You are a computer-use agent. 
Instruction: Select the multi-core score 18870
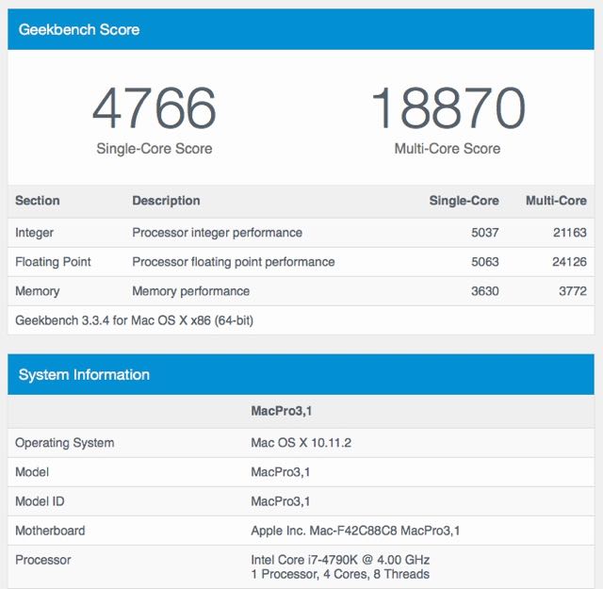coord(448,107)
